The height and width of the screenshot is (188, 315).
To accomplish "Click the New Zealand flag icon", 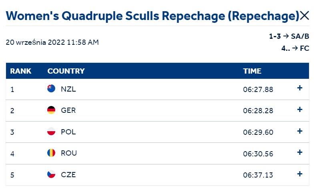I will pyautogui.click(x=51, y=88).
